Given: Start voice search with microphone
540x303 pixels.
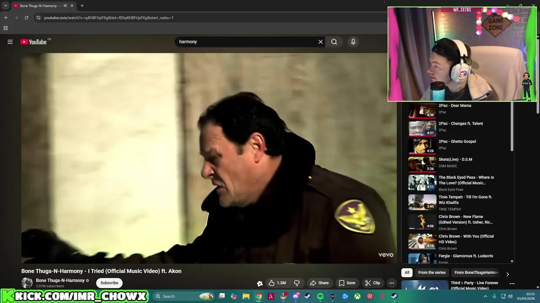Looking at the screenshot, I should (x=353, y=42).
